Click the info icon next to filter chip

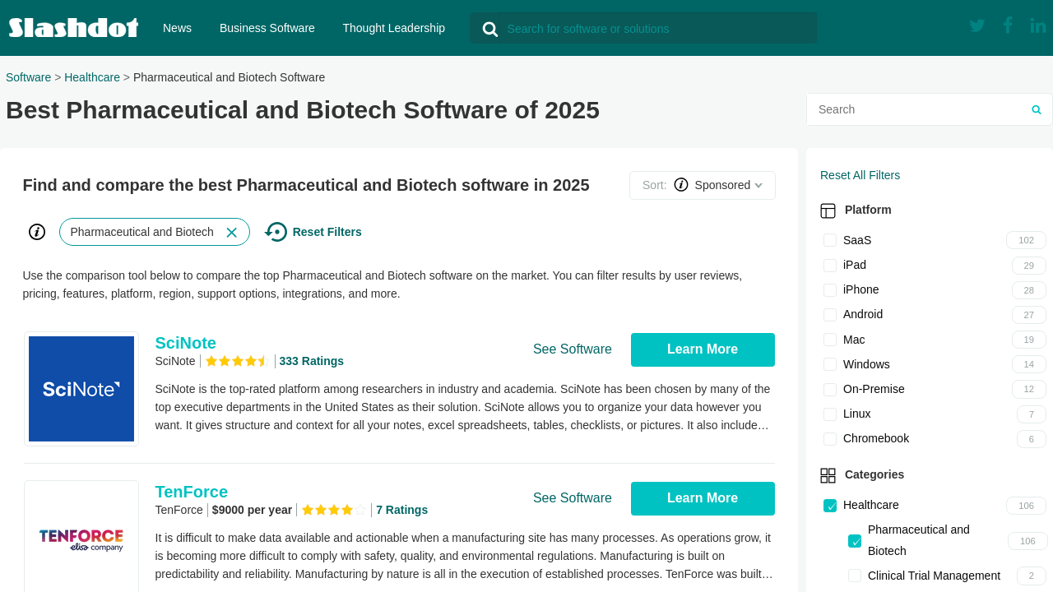pos(37,232)
